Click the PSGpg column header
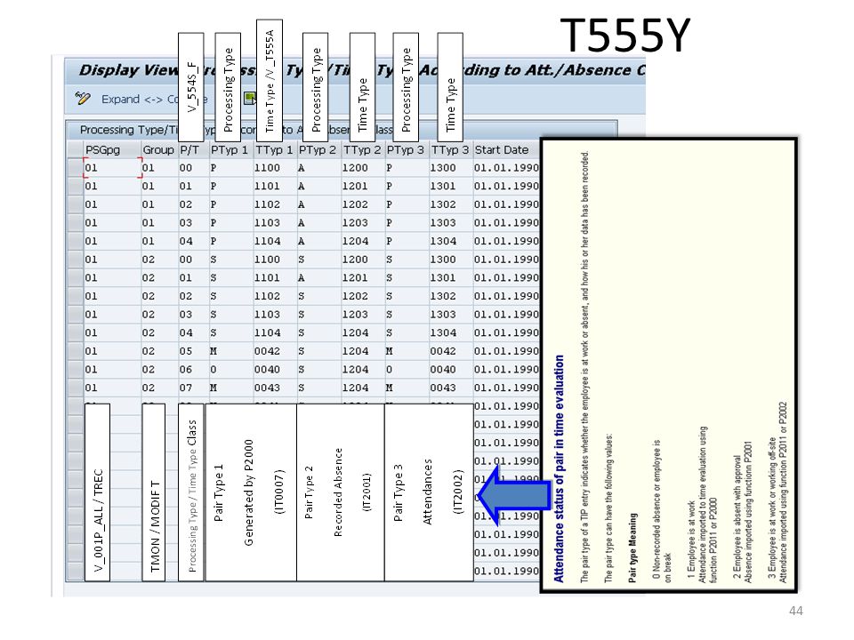Image resolution: width=854 pixels, height=640 pixels. pos(112,149)
